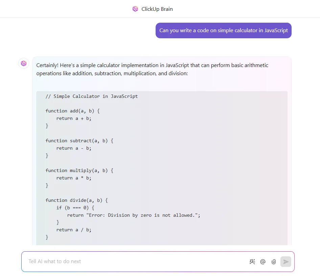Click the 'ClickUp Brain' header title
320x276 pixels.
click(157, 9)
